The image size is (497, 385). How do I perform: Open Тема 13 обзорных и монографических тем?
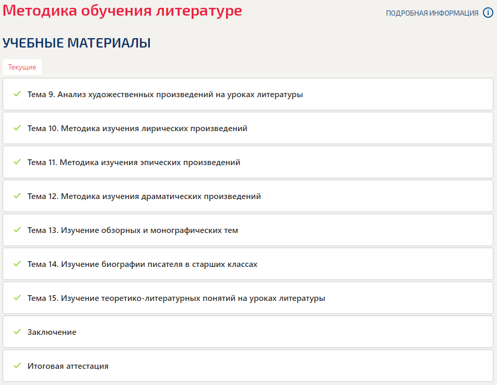248,230
